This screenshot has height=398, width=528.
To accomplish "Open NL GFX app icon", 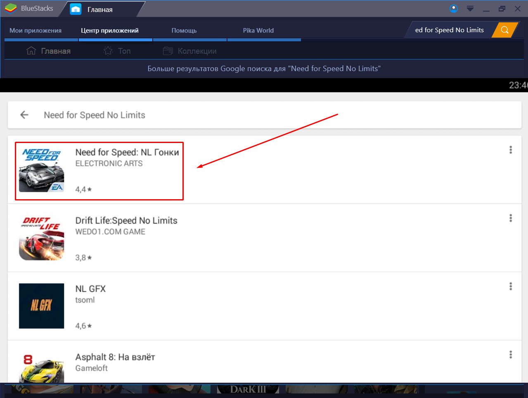I will tap(42, 306).
